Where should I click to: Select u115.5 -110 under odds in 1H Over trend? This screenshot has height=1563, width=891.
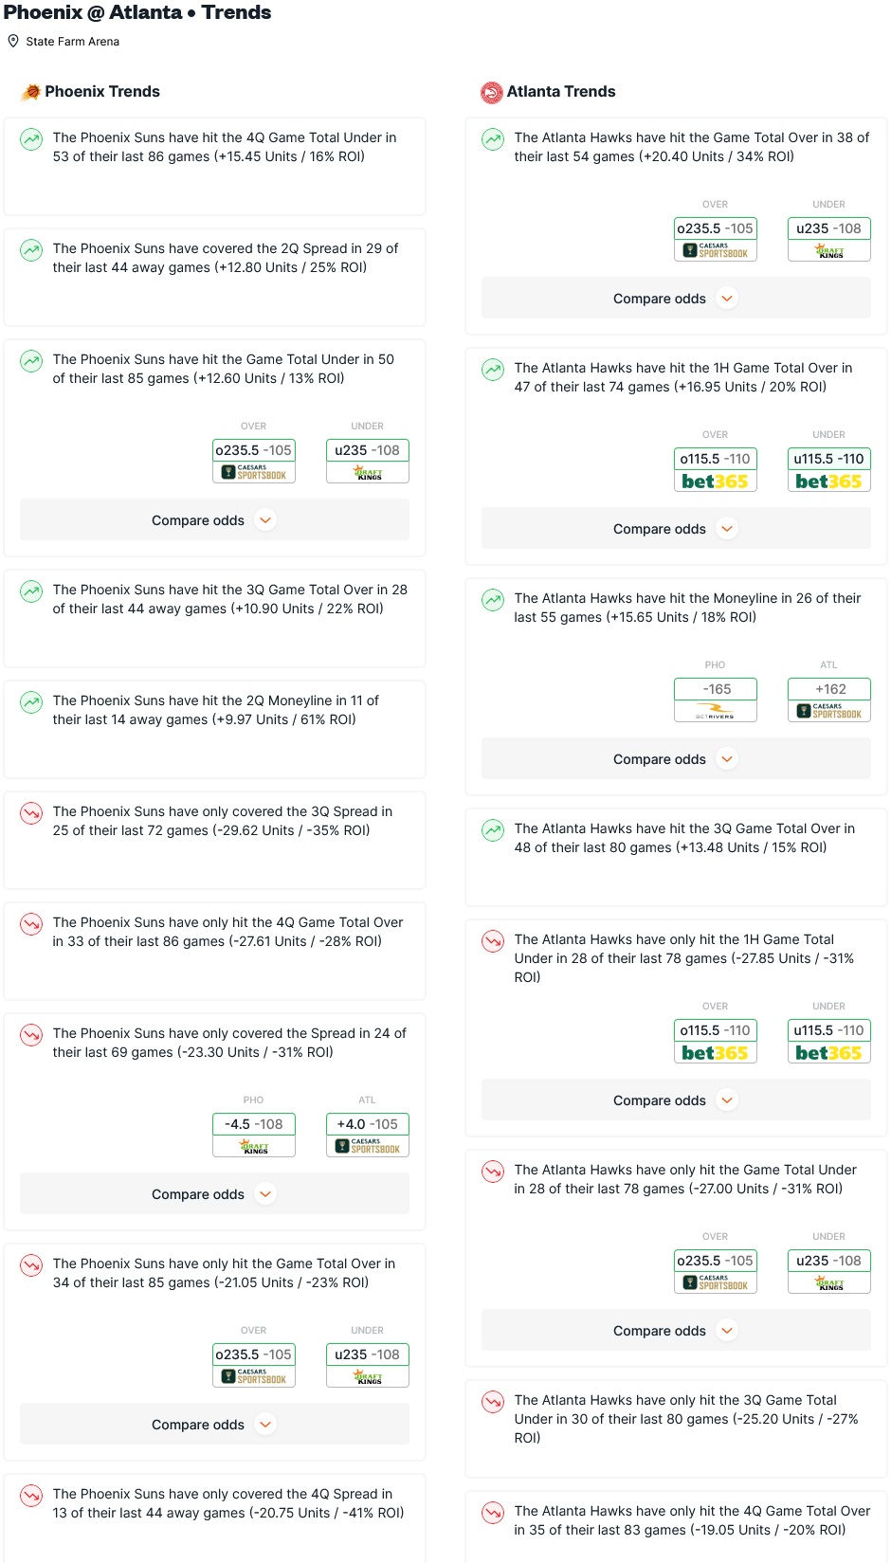click(829, 459)
